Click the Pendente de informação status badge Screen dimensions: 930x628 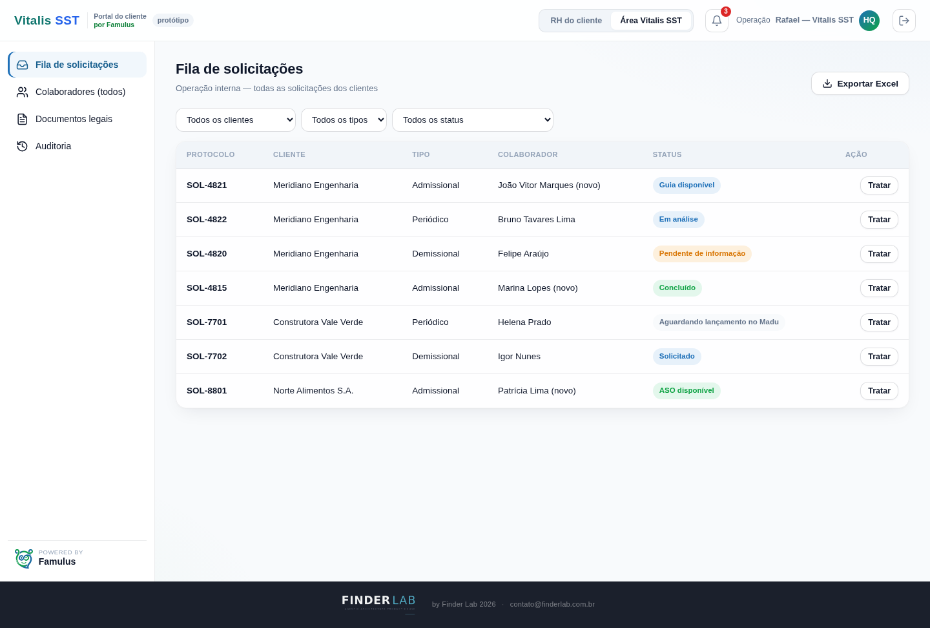702,254
